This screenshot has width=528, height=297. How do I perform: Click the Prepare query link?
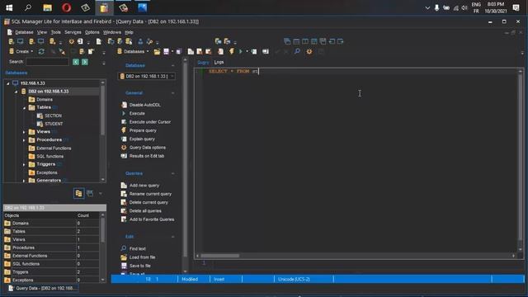pos(143,130)
